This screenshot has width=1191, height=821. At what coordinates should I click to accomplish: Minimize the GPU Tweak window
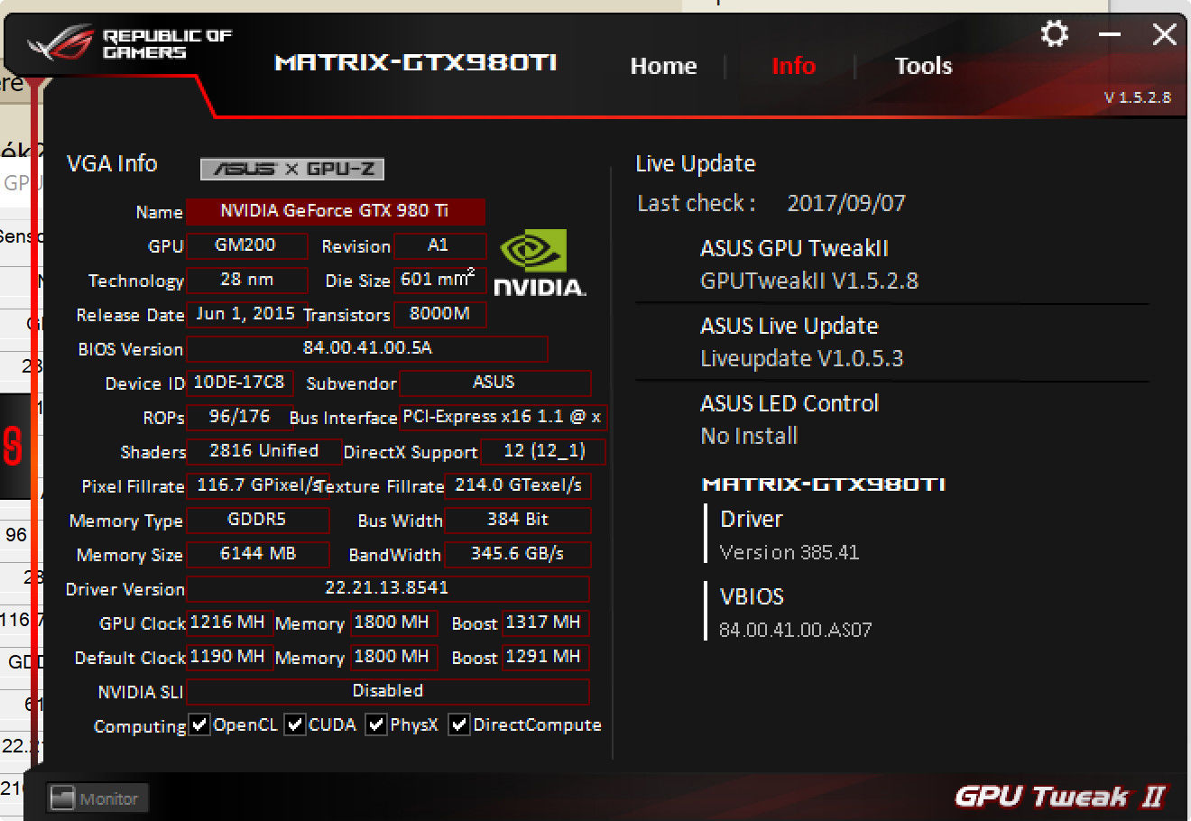click(x=1111, y=35)
